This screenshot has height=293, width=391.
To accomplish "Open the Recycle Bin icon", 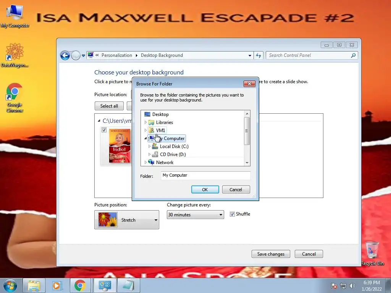I will pyautogui.click(x=372, y=253).
